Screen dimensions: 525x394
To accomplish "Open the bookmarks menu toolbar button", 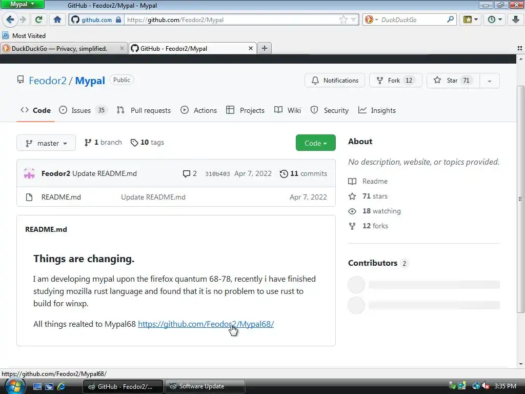I will pos(470,19).
